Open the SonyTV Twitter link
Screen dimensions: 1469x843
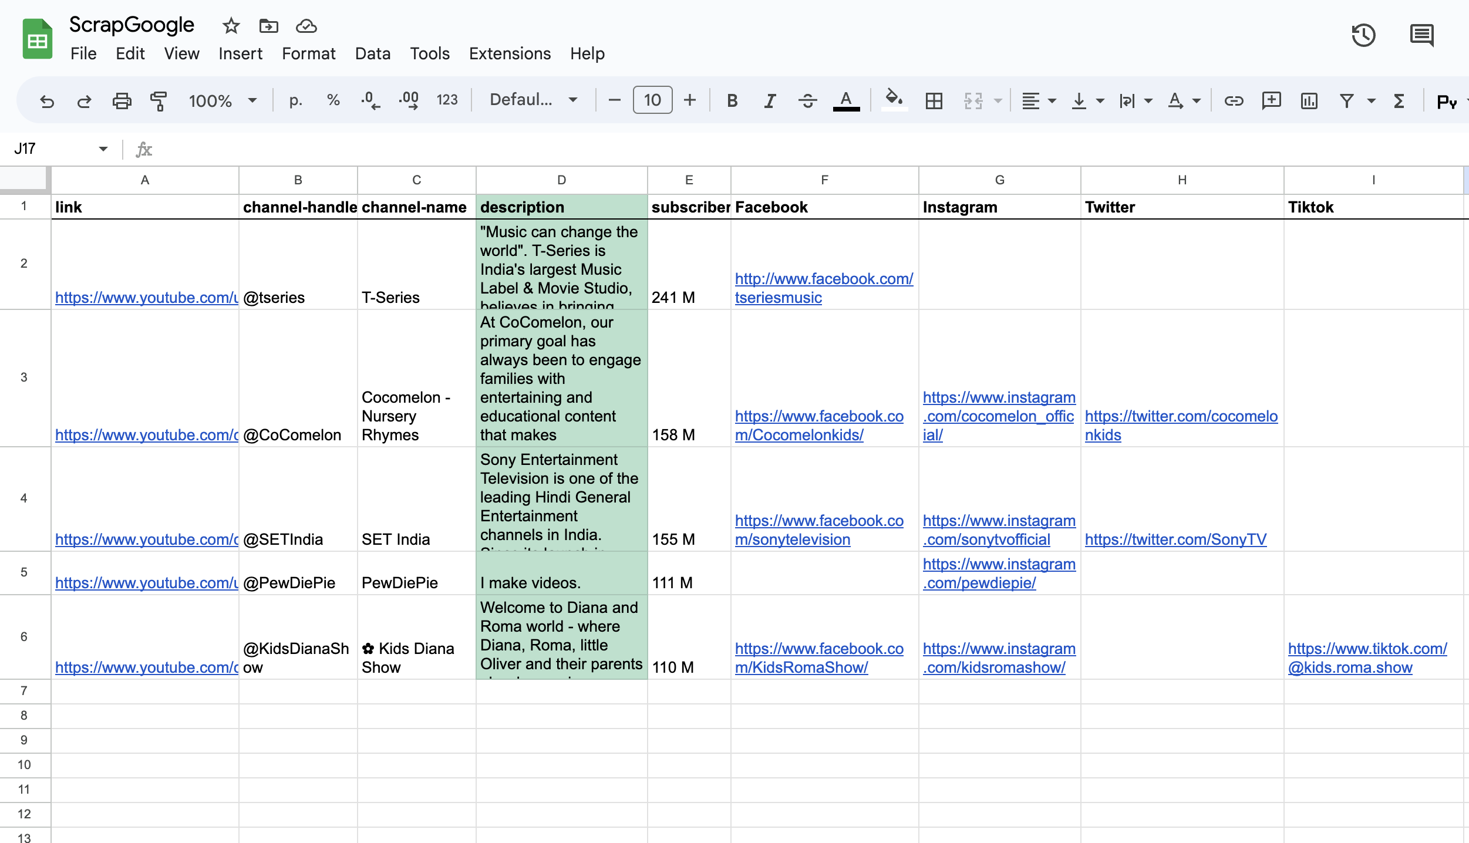tap(1175, 539)
